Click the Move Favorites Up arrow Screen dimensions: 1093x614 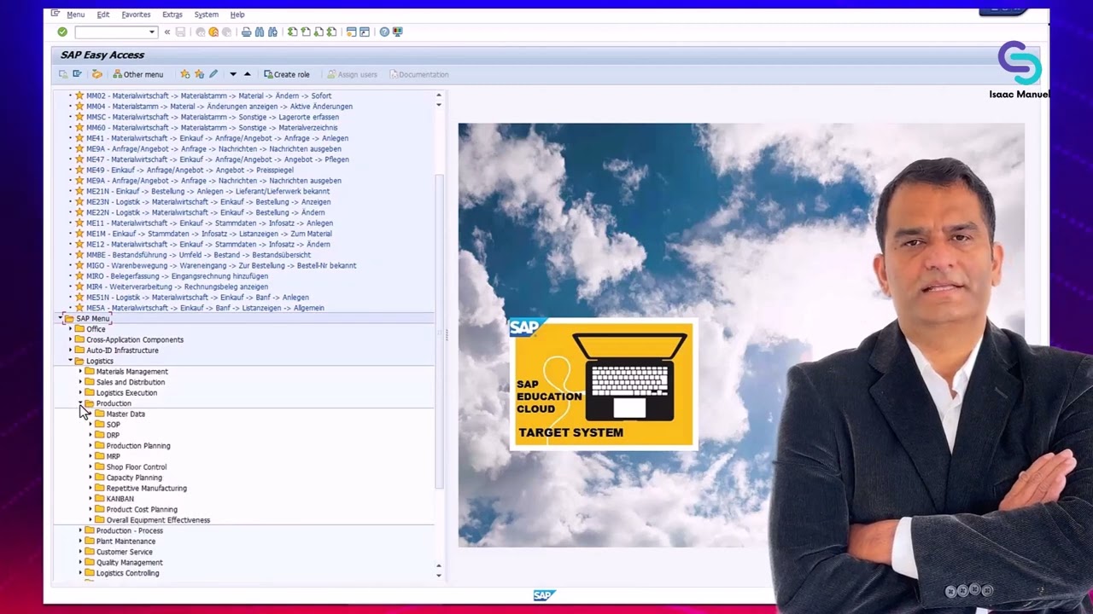point(247,74)
